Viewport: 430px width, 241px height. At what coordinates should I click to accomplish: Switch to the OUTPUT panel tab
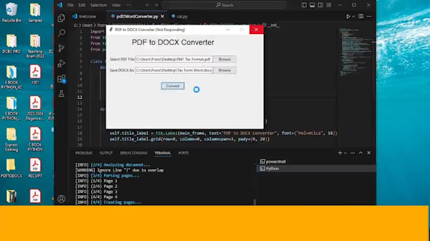(106, 153)
